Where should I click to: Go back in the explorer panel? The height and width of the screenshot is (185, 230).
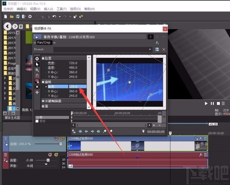7,26
